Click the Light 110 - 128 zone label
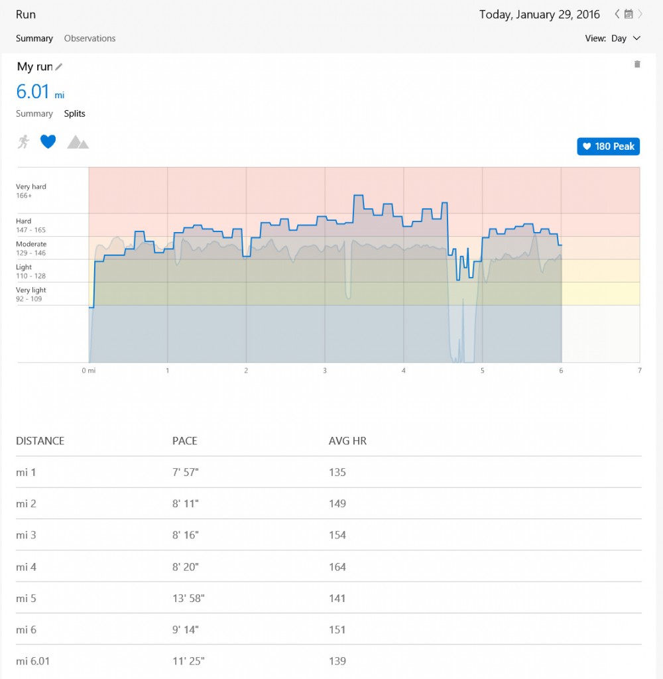663x679 pixels. tap(30, 271)
